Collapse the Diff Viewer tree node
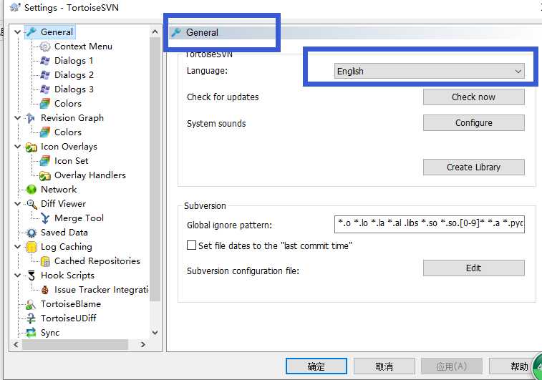542x380 pixels. [x=17, y=204]
